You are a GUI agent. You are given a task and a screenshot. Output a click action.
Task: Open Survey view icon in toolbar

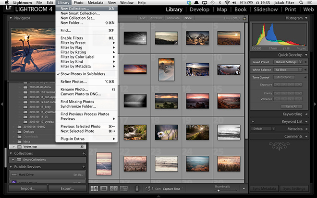(123, 189)
